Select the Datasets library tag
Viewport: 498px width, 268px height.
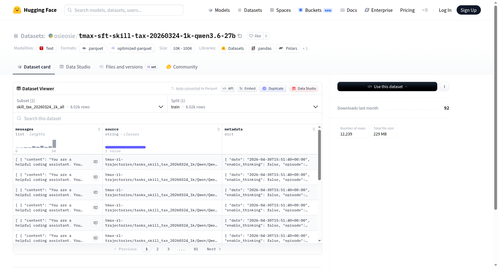(x=233, y=48)
